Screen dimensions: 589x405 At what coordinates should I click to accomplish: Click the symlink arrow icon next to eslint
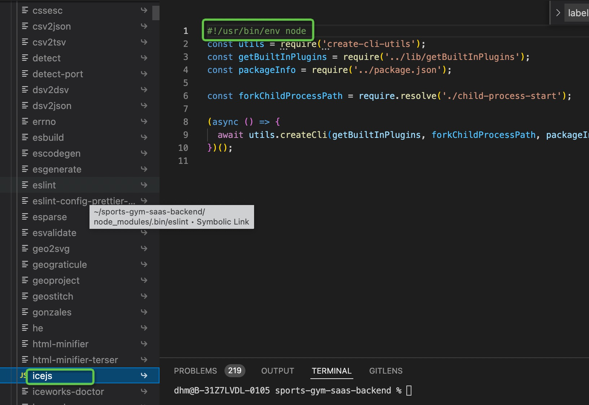[x=144, y=185]
